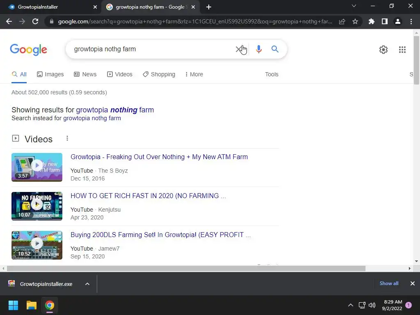Open the clock showing 8:29 AM

(x=392, y=305)
